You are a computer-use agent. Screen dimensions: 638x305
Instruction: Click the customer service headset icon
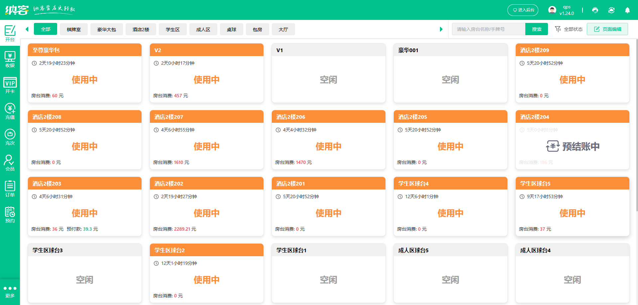pos(595,10)
